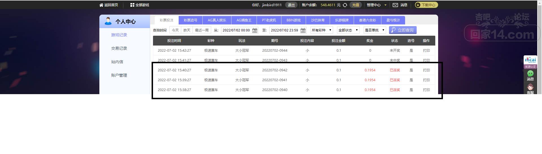Click the download arrow icon in 下载中心

pos(418,5)
